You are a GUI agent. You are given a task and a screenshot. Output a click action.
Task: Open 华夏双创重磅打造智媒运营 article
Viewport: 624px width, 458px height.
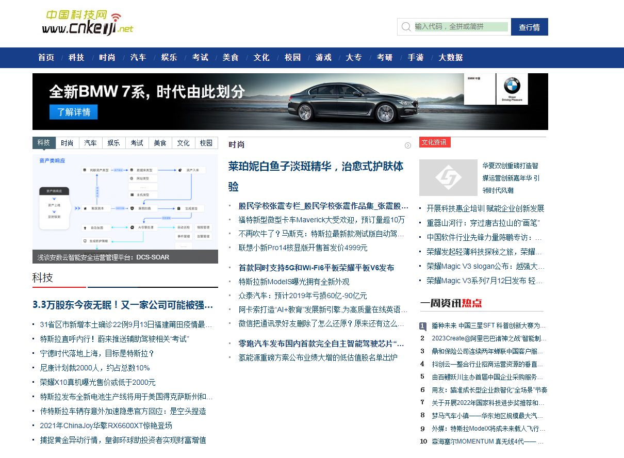coord(511,178)
